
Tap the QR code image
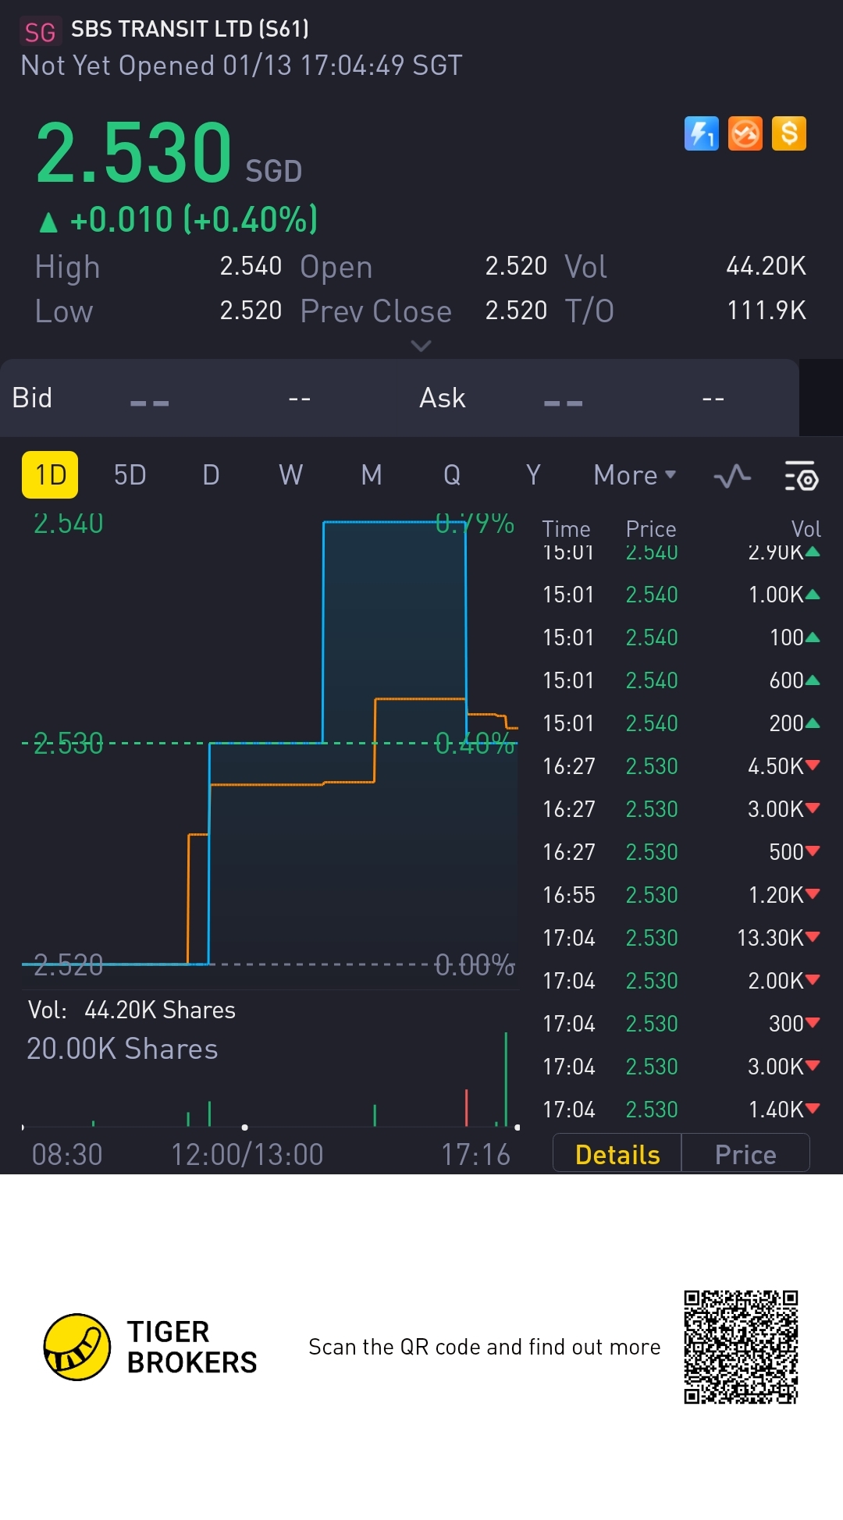[741, 1347]
